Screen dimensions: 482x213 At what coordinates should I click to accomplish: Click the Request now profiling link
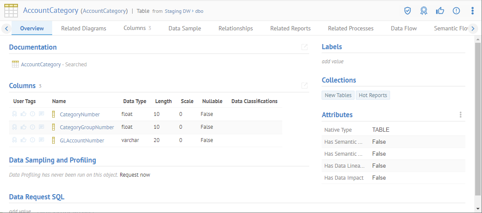coord(135,175)
